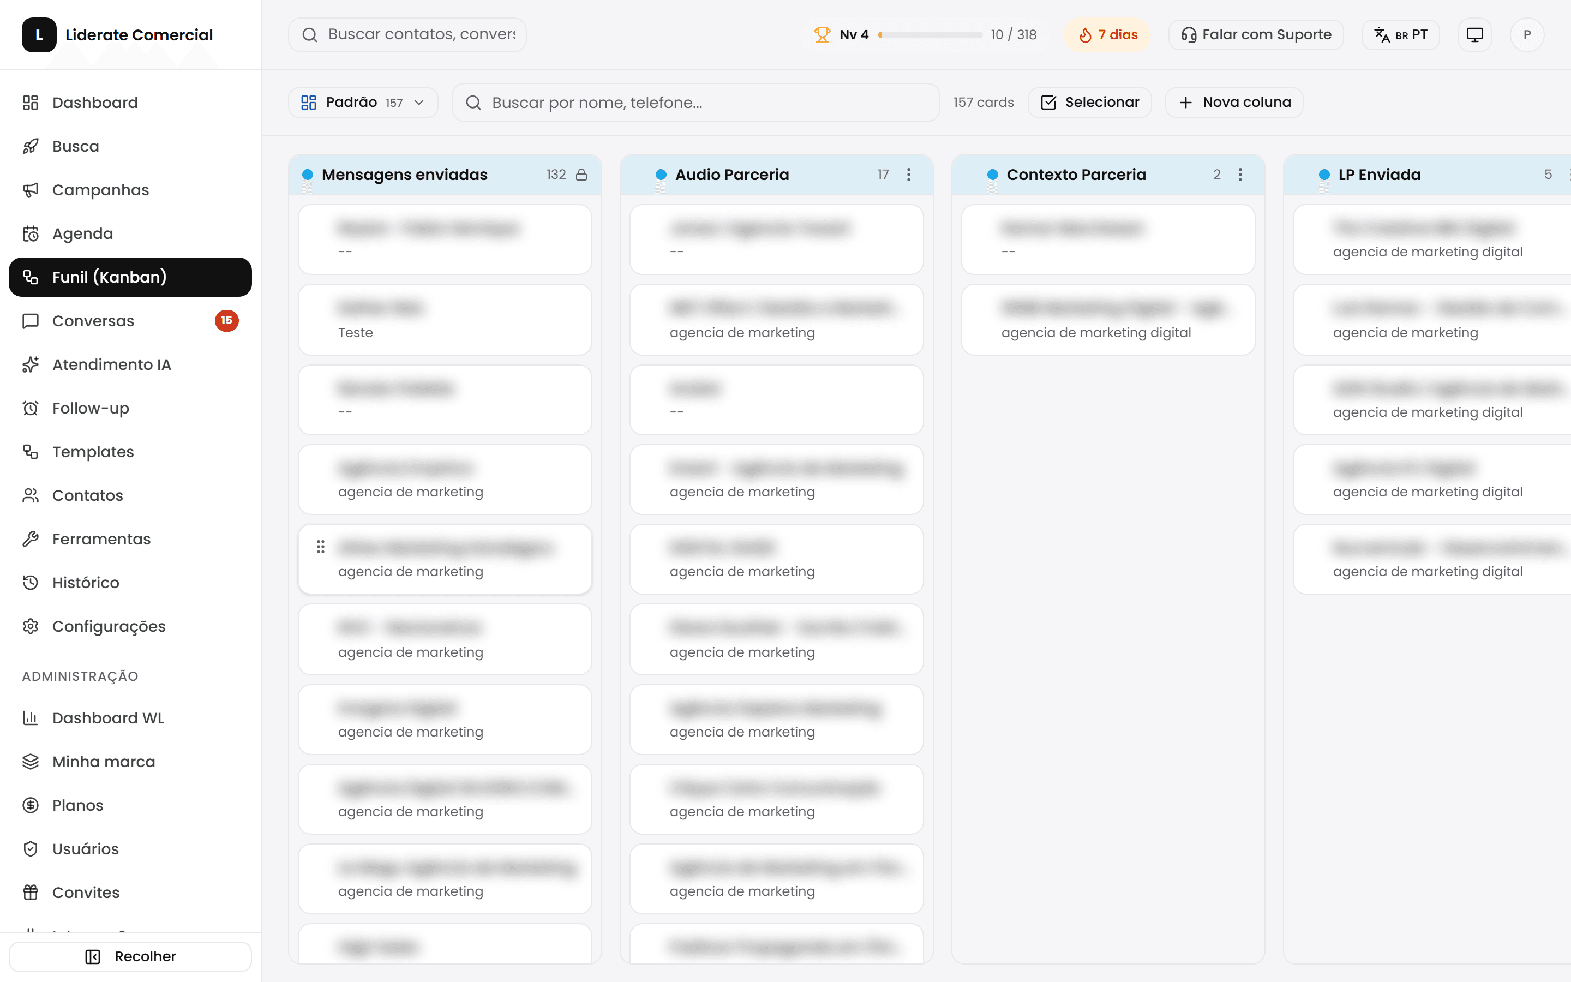Click the Contatos people icon

coord(31,495)
